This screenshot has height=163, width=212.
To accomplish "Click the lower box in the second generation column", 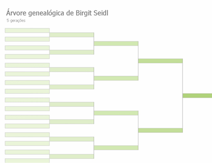I will pyautogui.click(x=160, y=130).
